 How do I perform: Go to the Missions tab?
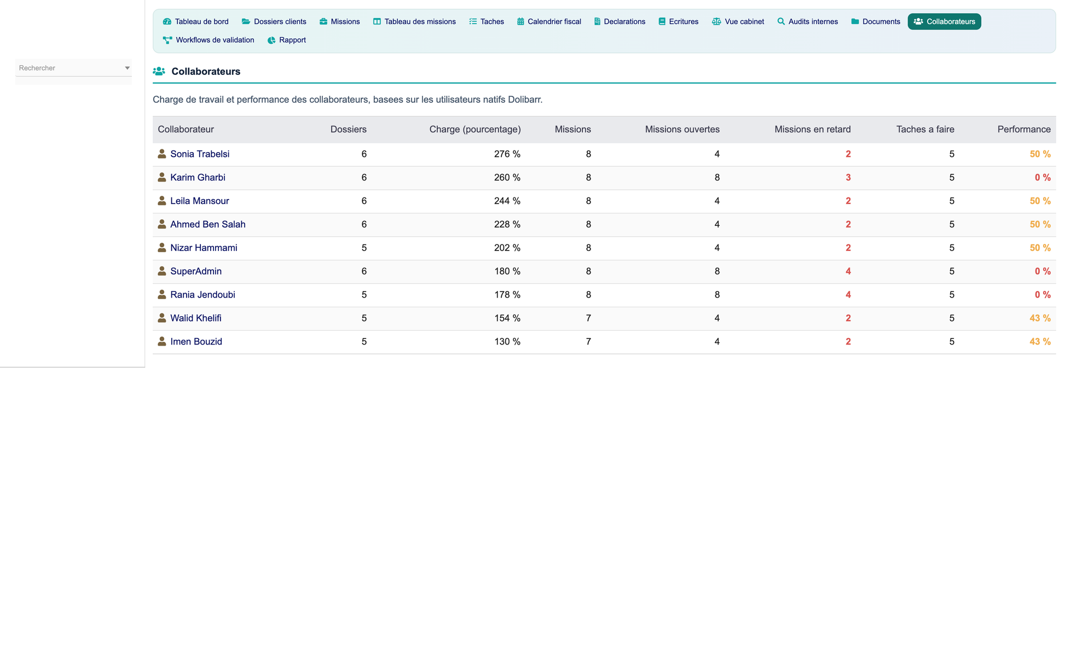point(339,22)
